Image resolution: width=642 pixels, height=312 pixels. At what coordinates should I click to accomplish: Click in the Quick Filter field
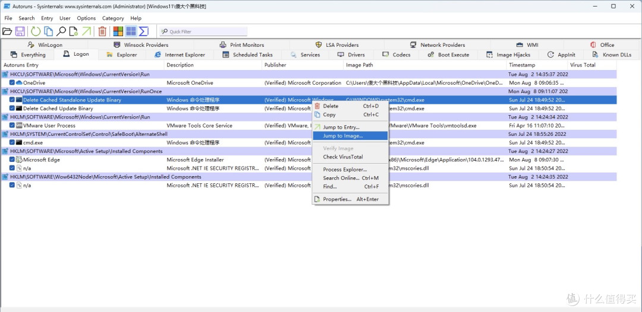203,31
